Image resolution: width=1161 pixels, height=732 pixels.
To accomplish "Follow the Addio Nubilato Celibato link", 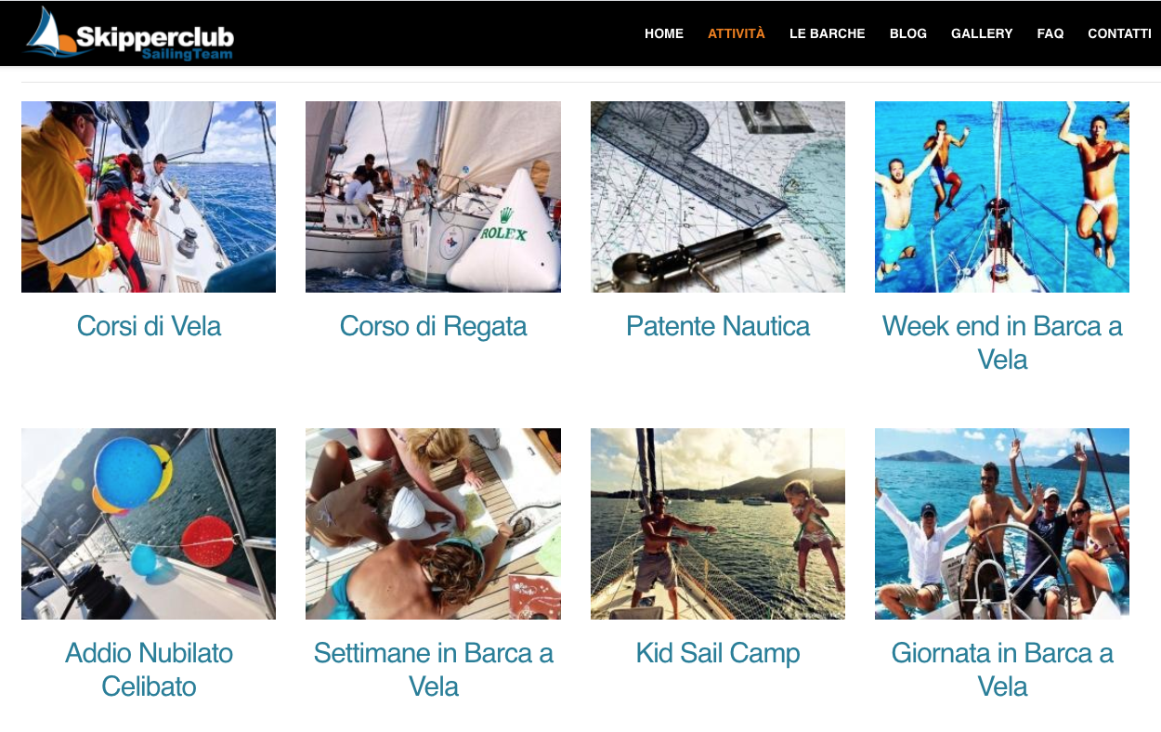I will coord(149,670).
